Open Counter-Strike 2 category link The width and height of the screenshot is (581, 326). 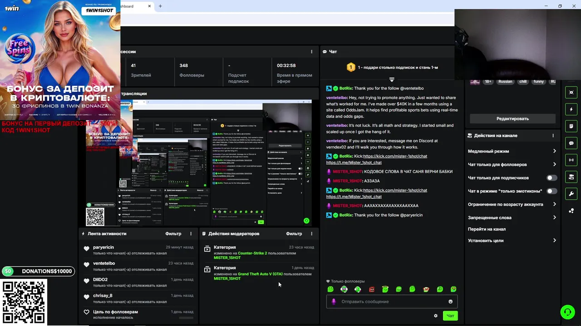tap(252, 253)
